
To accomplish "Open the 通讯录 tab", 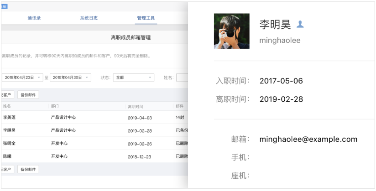I will click(34, 18).
